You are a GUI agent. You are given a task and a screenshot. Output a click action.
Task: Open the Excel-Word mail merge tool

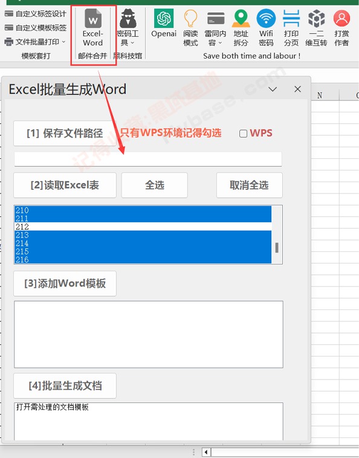[93, 28]
